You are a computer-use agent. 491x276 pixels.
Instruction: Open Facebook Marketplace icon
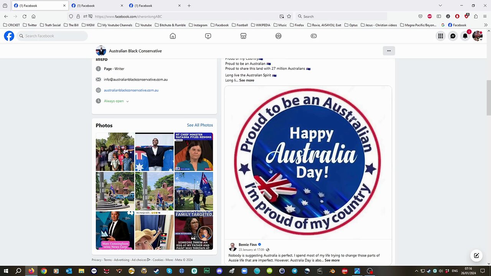pos(243,36)
